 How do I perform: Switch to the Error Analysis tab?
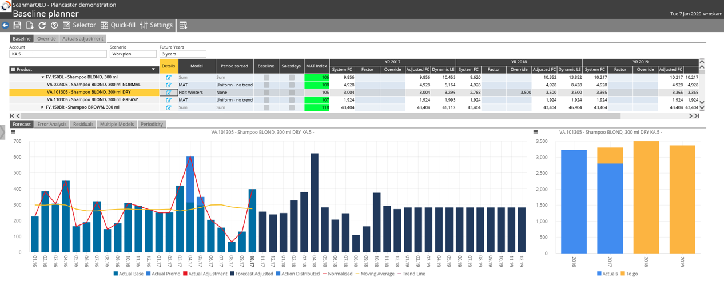[x=51, y=124]
